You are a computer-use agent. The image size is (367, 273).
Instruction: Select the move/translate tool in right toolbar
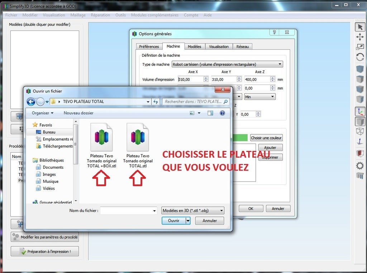pyautogui.click(x=360, y=37)
